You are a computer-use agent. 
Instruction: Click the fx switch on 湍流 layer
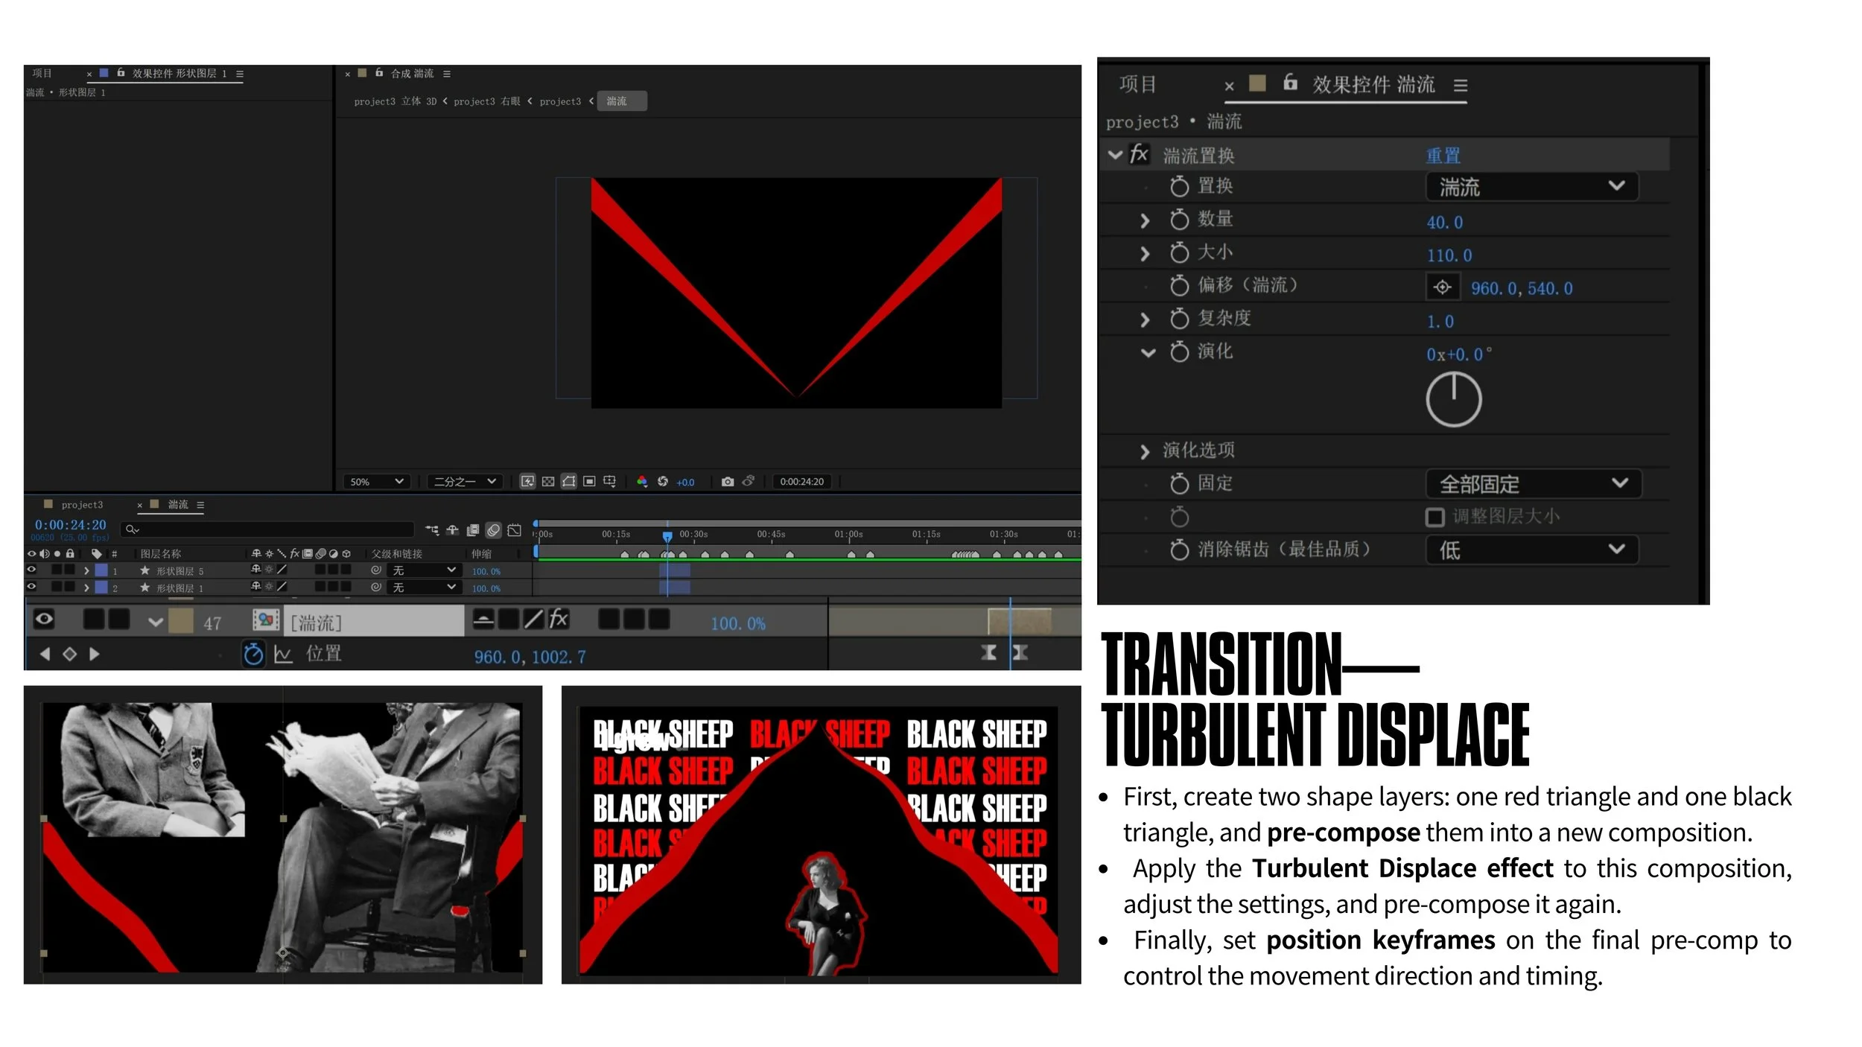[x=559, y=619]
